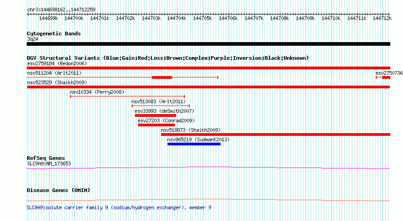The width and height of the screenshot is (403, 221).
Task: Select the red bar under esv33993
Action: (155, 115)
